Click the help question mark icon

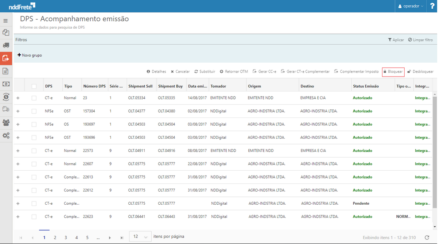click(x=432, y=6)
